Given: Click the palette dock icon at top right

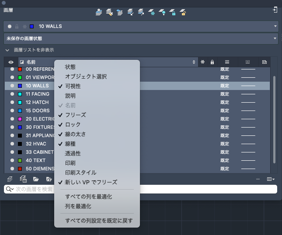Looking at the screenshot, I should 275,10.
